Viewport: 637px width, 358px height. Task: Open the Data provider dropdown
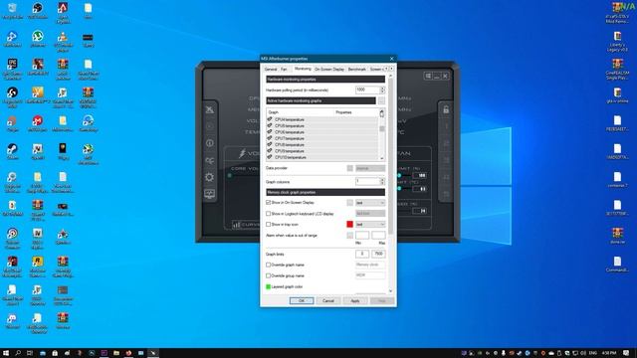click(370, 168)
